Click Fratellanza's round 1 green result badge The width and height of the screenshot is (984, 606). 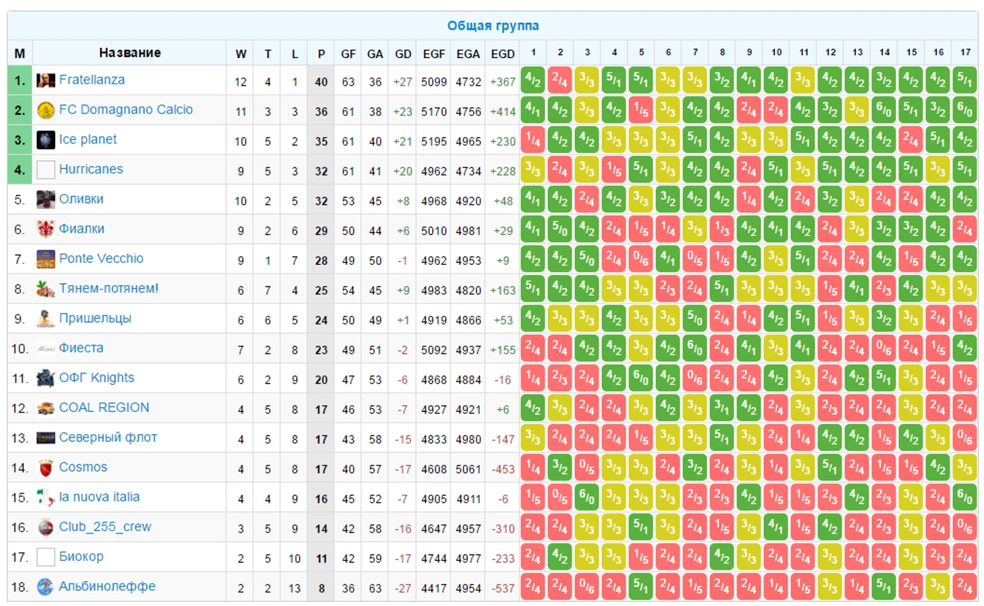point(532,80)
